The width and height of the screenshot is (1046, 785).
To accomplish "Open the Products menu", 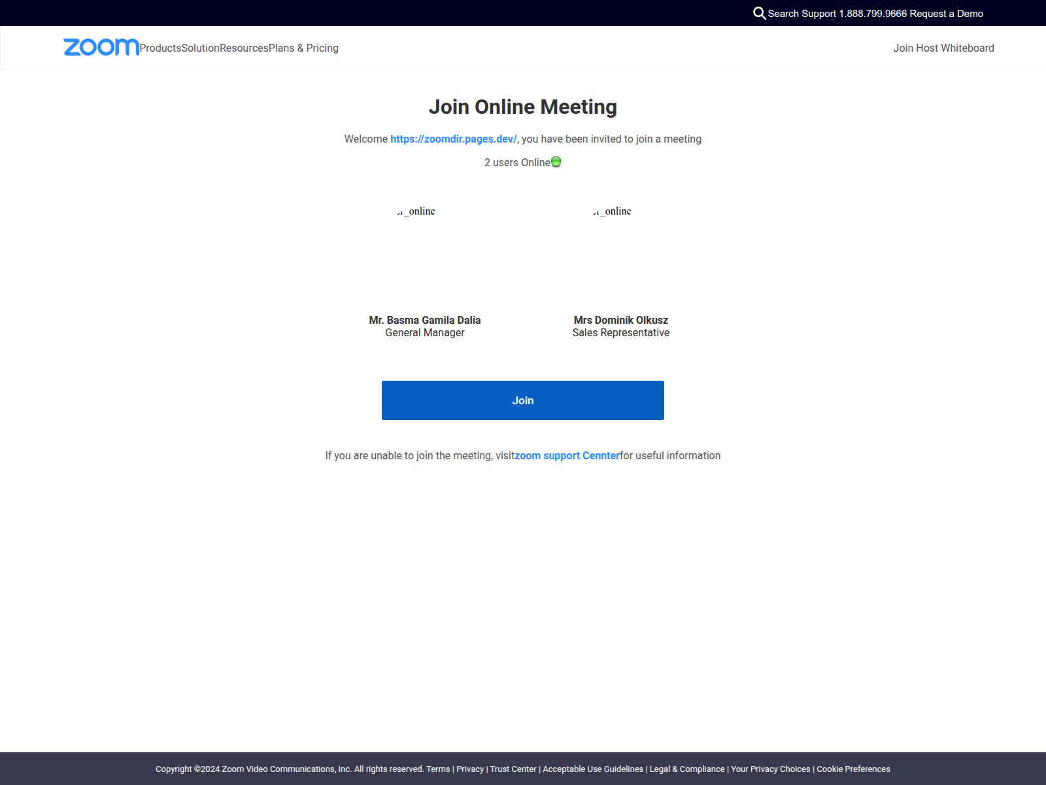I will click(160, 48).
